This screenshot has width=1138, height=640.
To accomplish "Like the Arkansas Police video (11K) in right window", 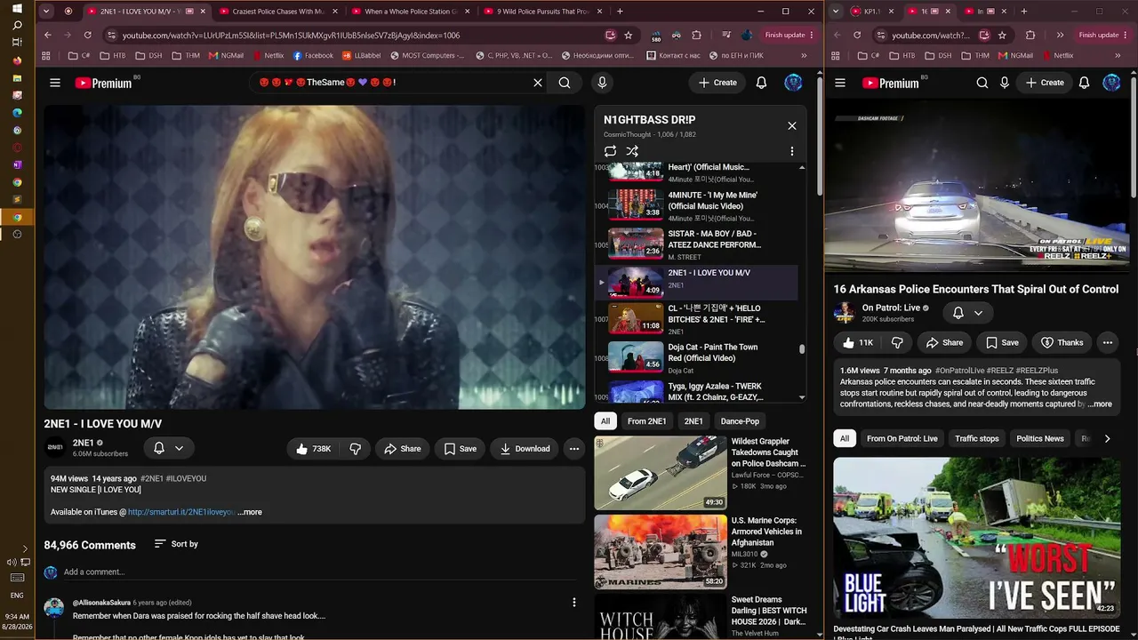I will pyautogui.click(x=857, y=342).
